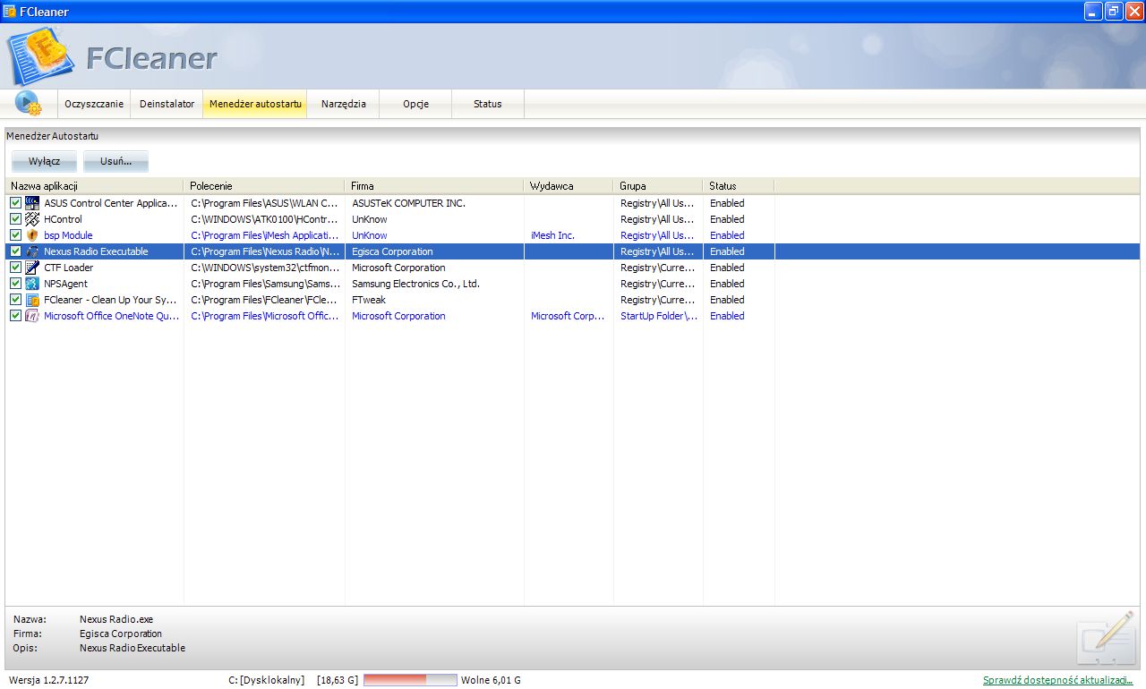The image size is (1146, 689).
Task: Sort by Firma column header
Action: click(434, 186)
